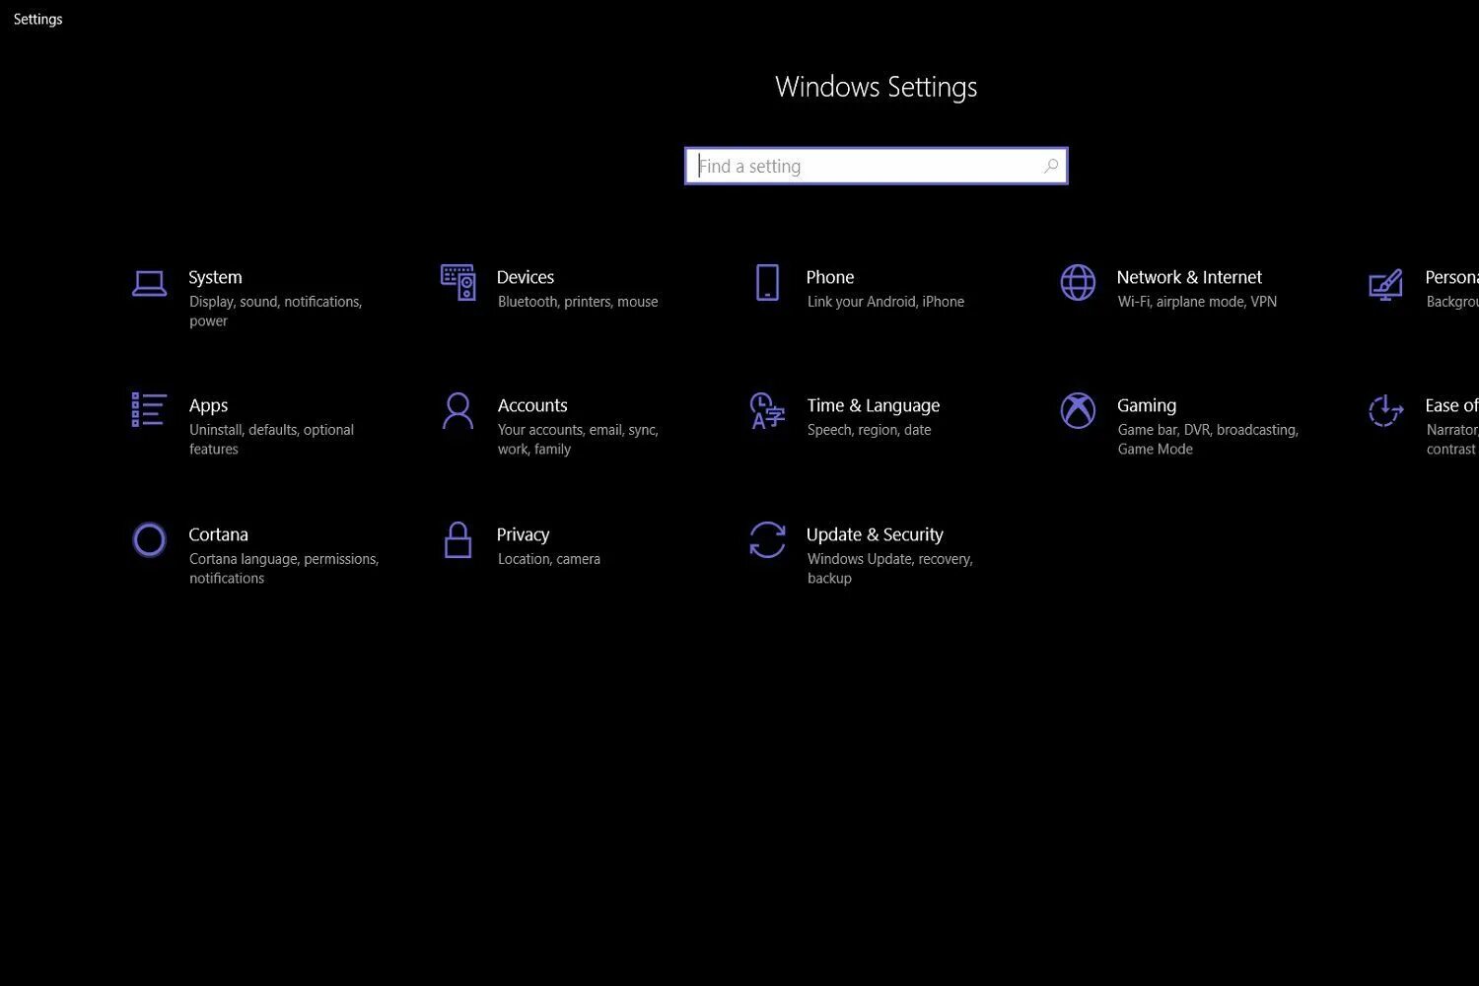The image size is (1479, 986).
Task: Select the Gaming category title
Action: (x=1147, y=405)
